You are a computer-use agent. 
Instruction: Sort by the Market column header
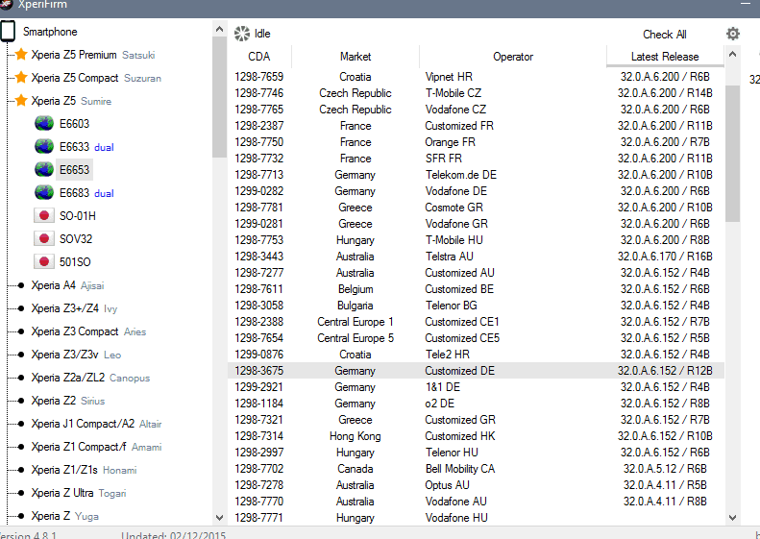355,57
